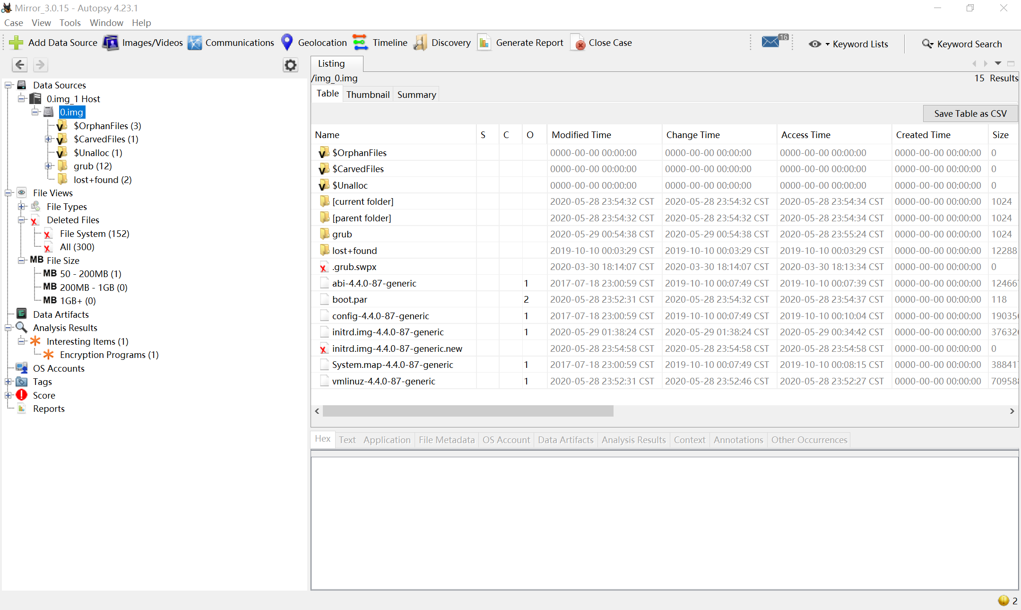Select File System (152) under Deleted Files

pos(95,234)
